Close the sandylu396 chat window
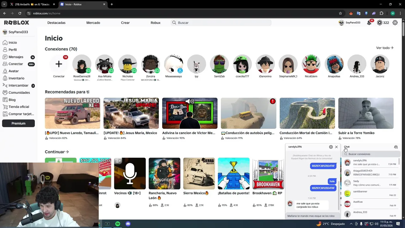 pyautogui.click(x=336, y=147)
